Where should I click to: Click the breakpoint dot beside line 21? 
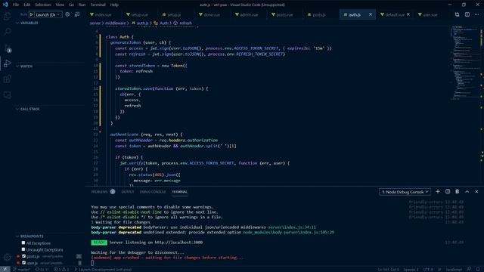100,131
